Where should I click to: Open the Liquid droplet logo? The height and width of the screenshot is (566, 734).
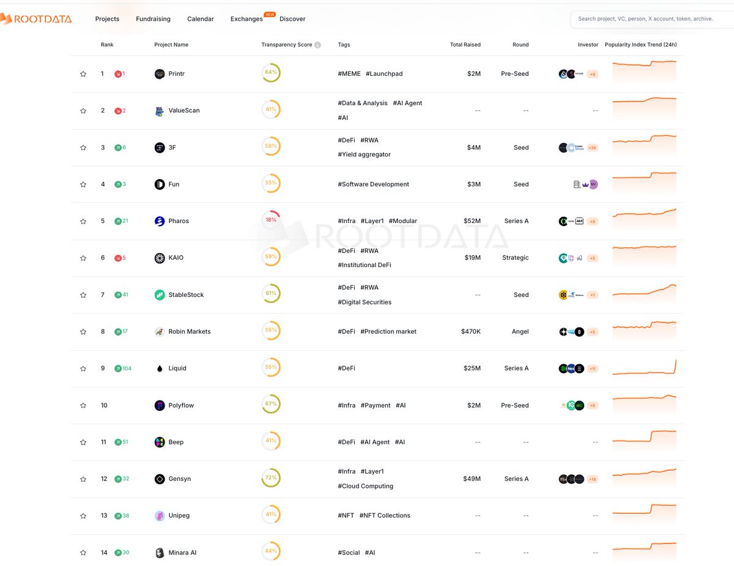point(160,369)
